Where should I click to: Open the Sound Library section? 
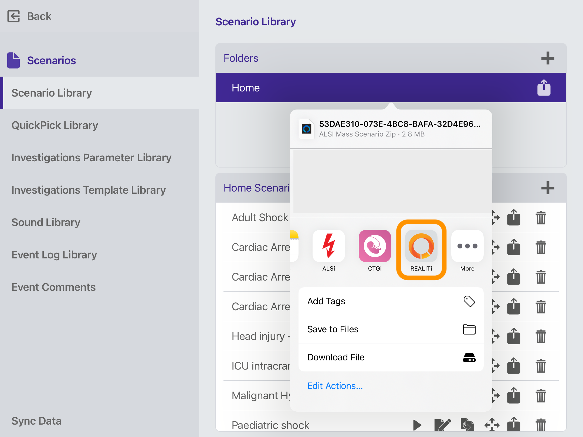pos(46,222)
